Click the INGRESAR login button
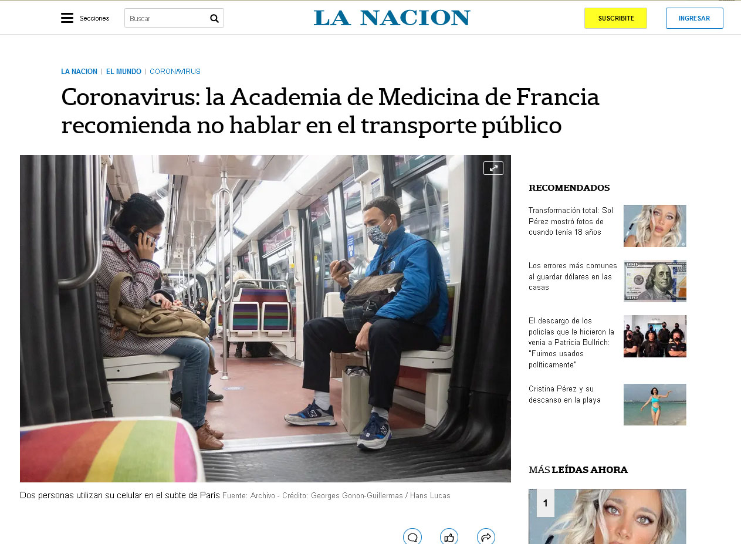Image resolution: width=741 pixels, height=544 pixels. pyautogui.click(x=694, y=18)
